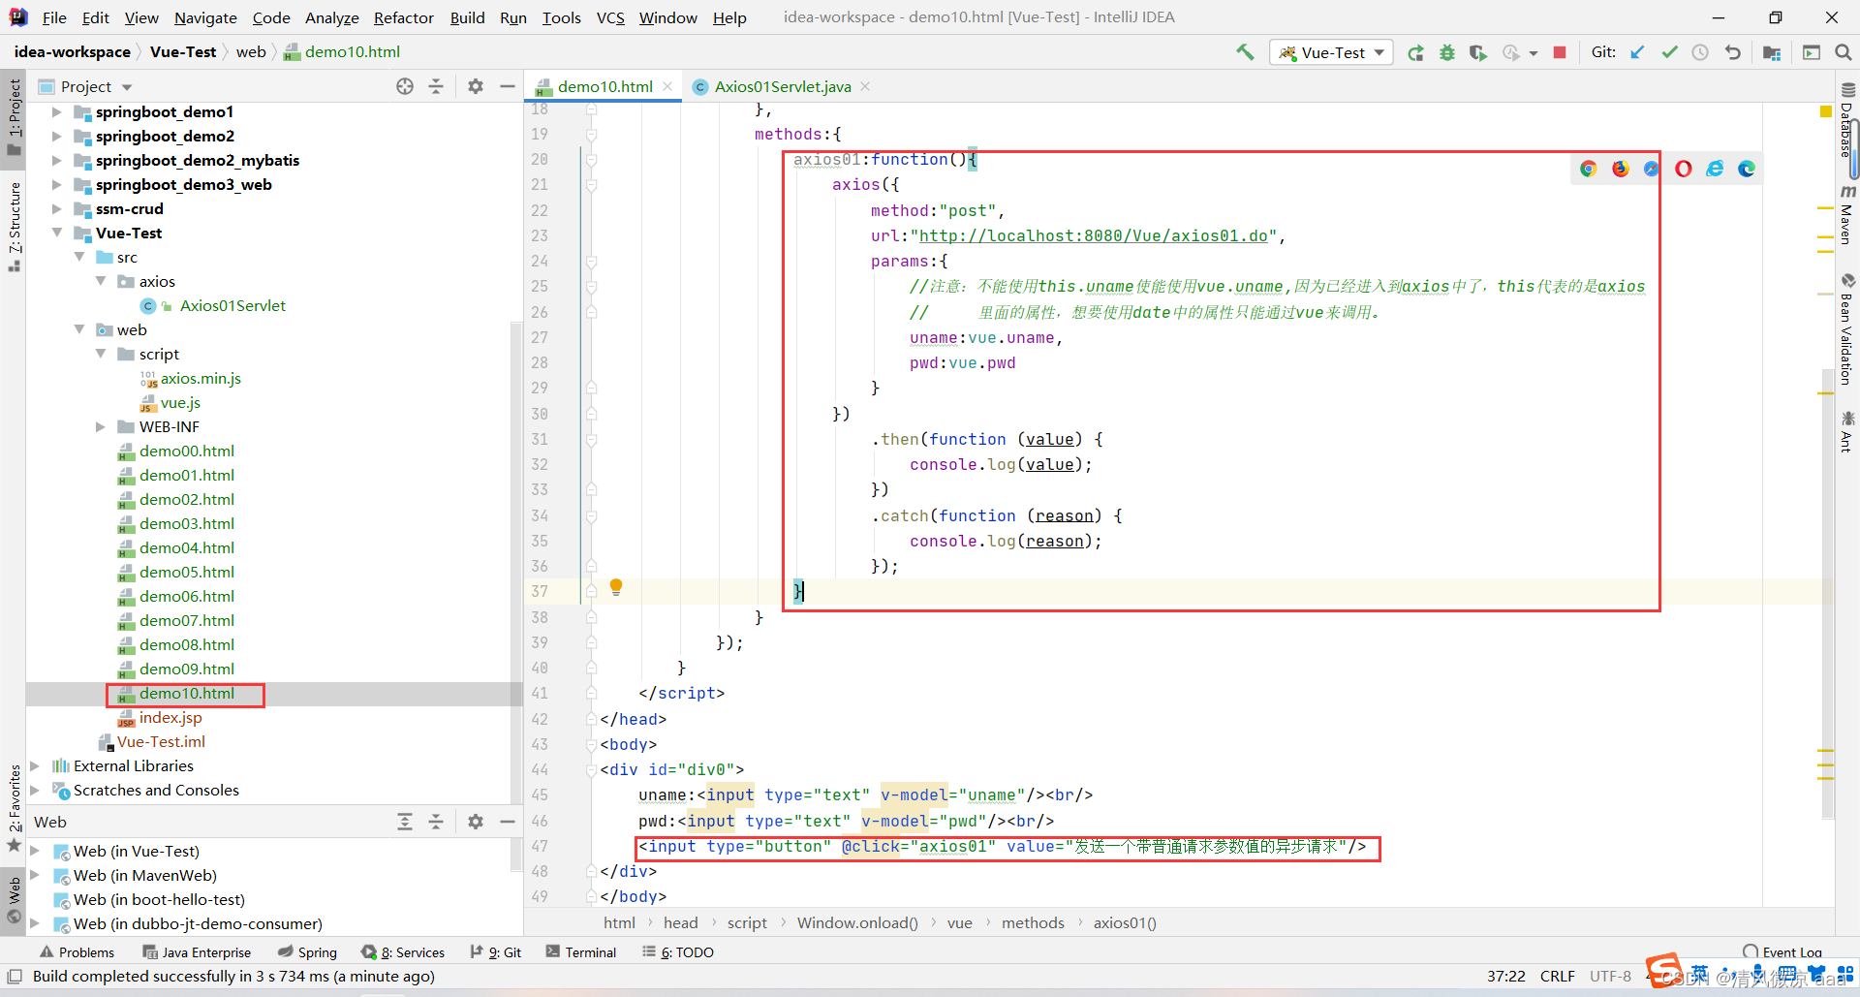The width and height of the screenshot is (1860, 997).
Task: Click Locate file target icon in Project panel
Action: click(405, 86)
